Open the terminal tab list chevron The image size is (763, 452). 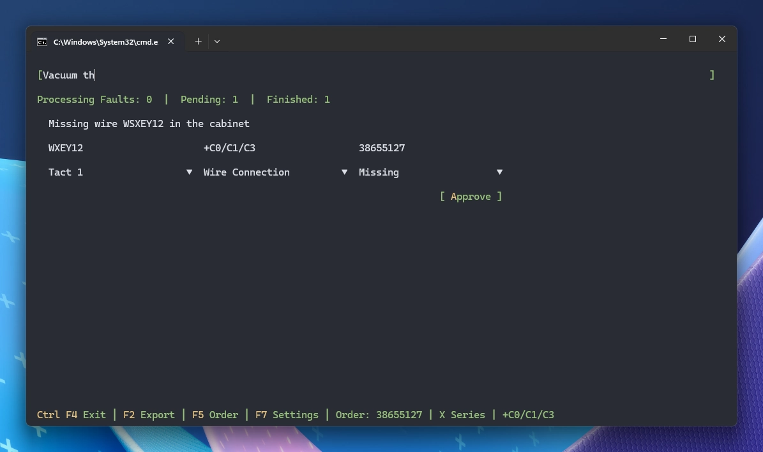pos(217,41)
